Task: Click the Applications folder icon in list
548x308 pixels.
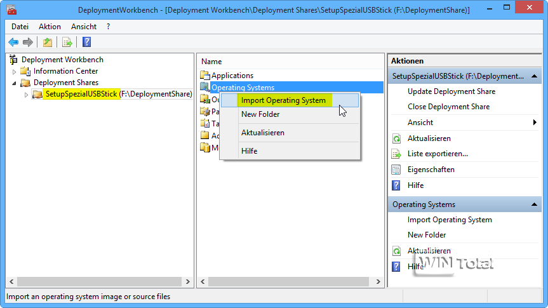Action: pyautogui.click(x=205, y=75)
